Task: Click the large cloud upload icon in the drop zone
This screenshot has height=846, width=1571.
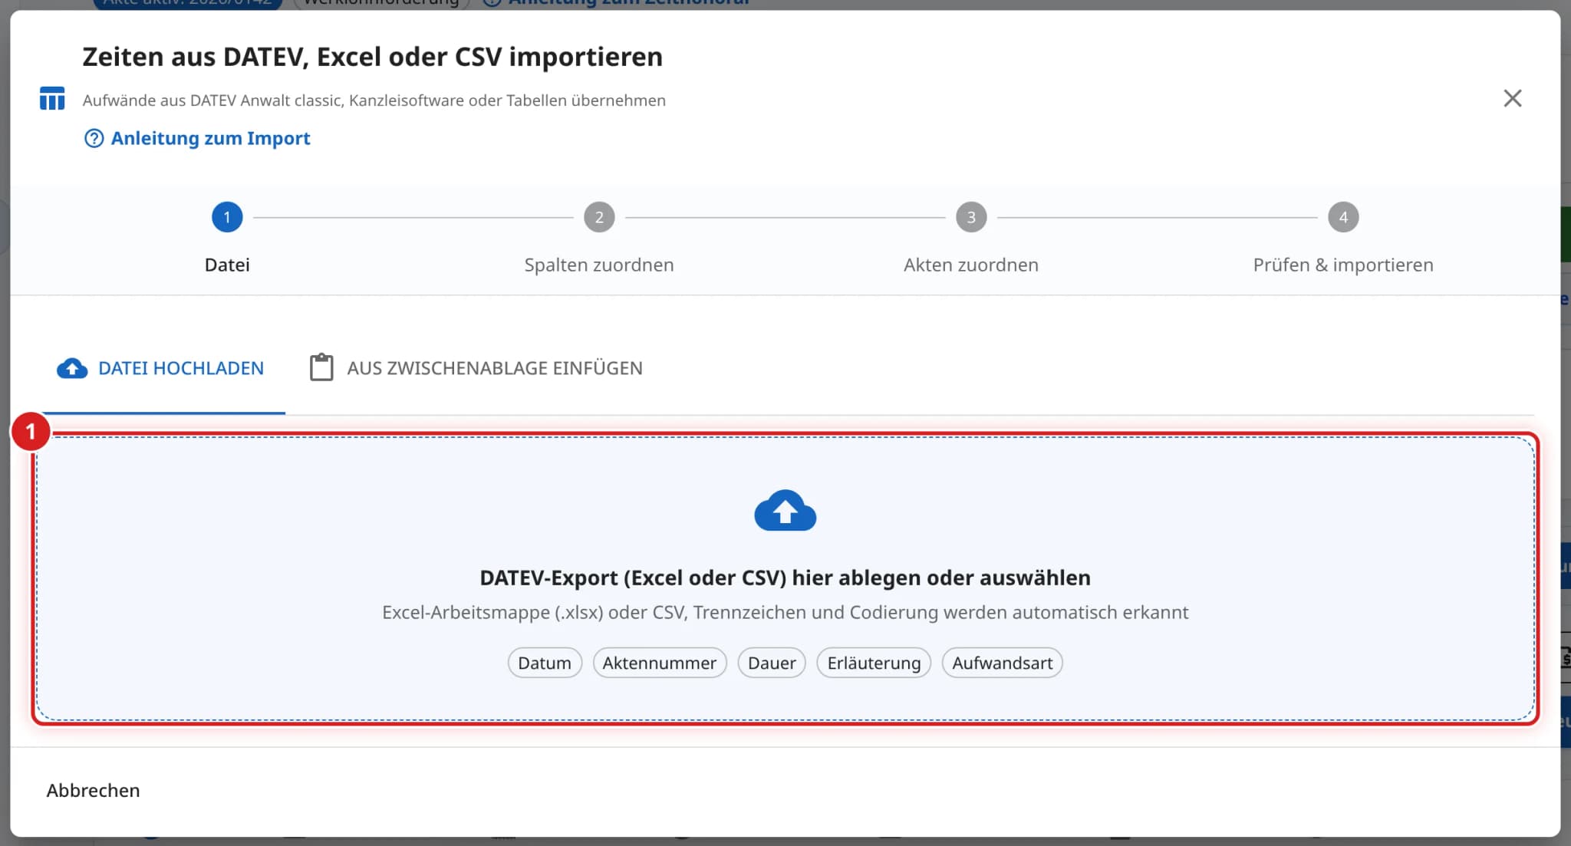Action: pyautogui.click(x=785, y=511)
